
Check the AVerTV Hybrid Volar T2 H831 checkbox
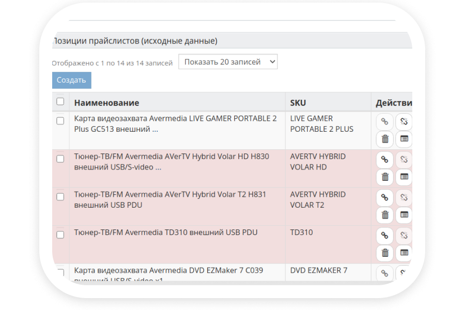point(60,197)
